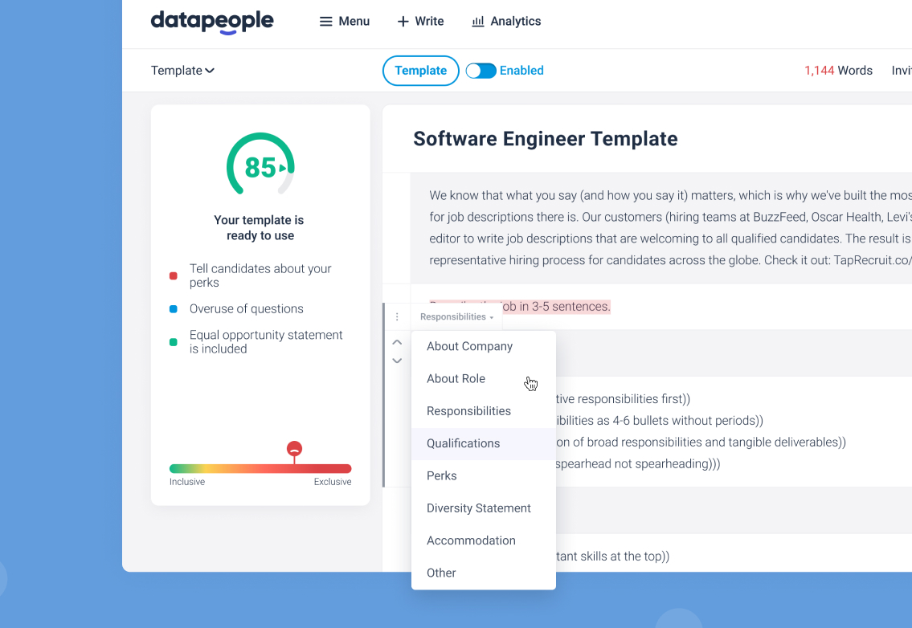
Task: Open the 1,144 Words count
Action: [x=838, y=71]
